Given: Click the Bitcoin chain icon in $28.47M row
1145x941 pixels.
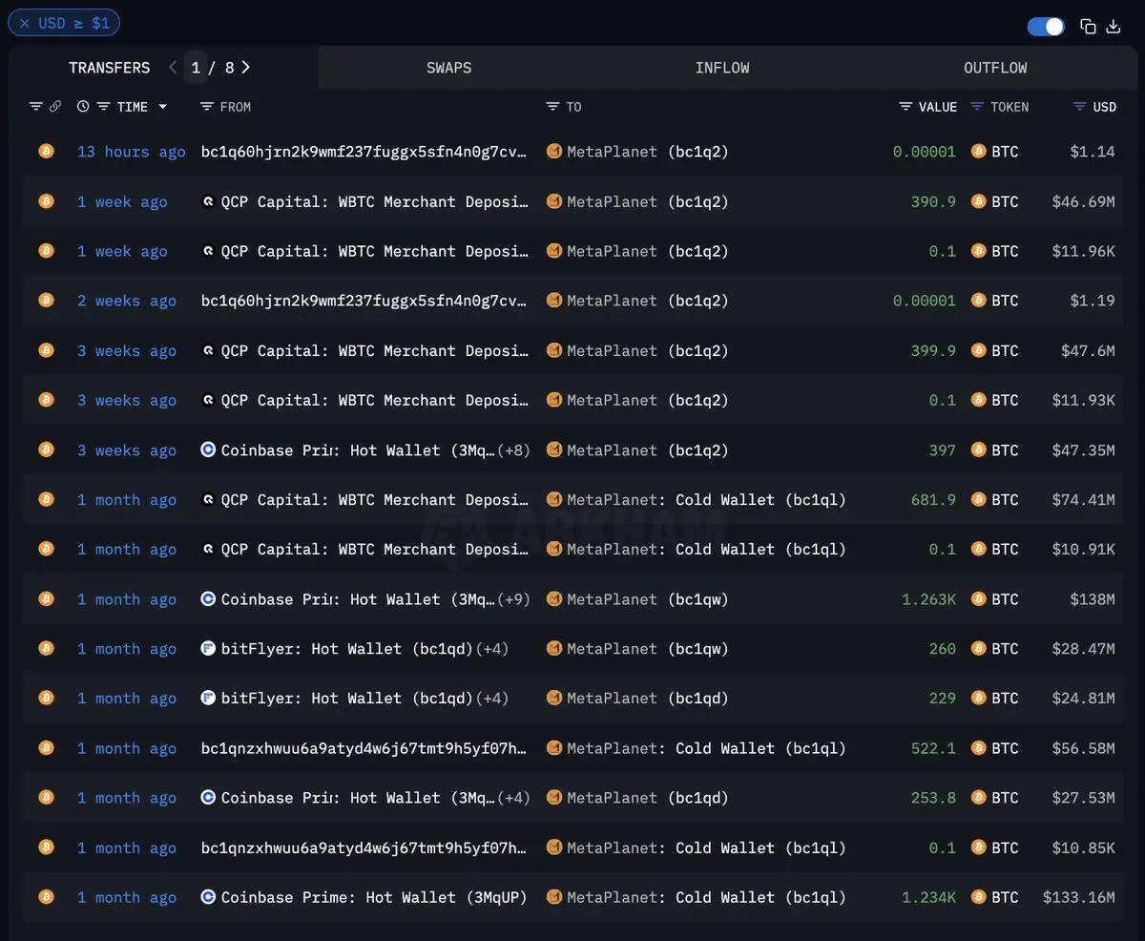Looking at the screenshot, I should click(45, 649).
